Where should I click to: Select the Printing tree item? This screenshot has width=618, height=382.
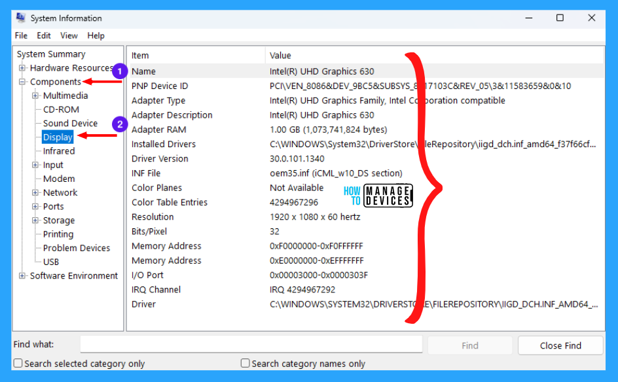pyautogui.click(x=58, y=234)
